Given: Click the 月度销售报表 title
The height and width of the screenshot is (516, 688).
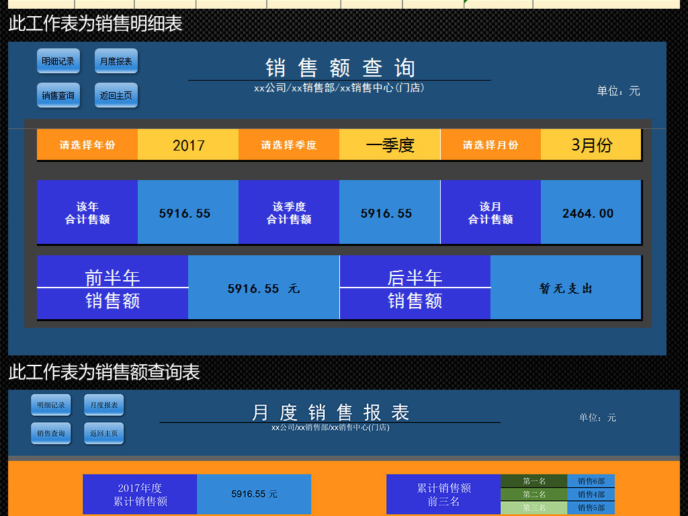Looking at the screenshot, I should click(x=331, y=413).
